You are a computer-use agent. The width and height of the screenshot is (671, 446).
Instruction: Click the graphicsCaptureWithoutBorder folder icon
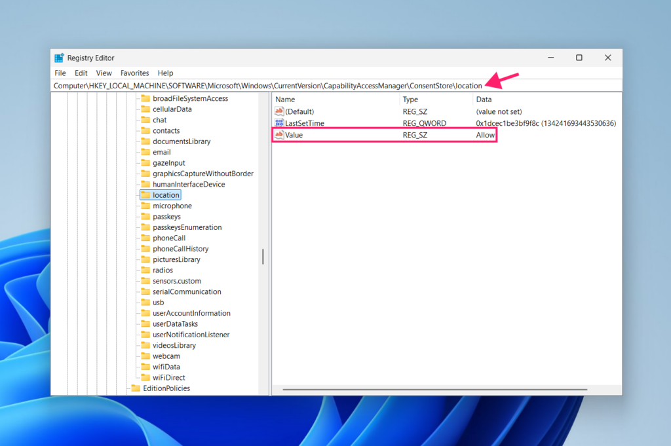pyautogui.click(x=145, y=173)
